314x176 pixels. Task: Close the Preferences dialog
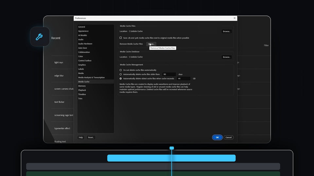pos(235,18)
